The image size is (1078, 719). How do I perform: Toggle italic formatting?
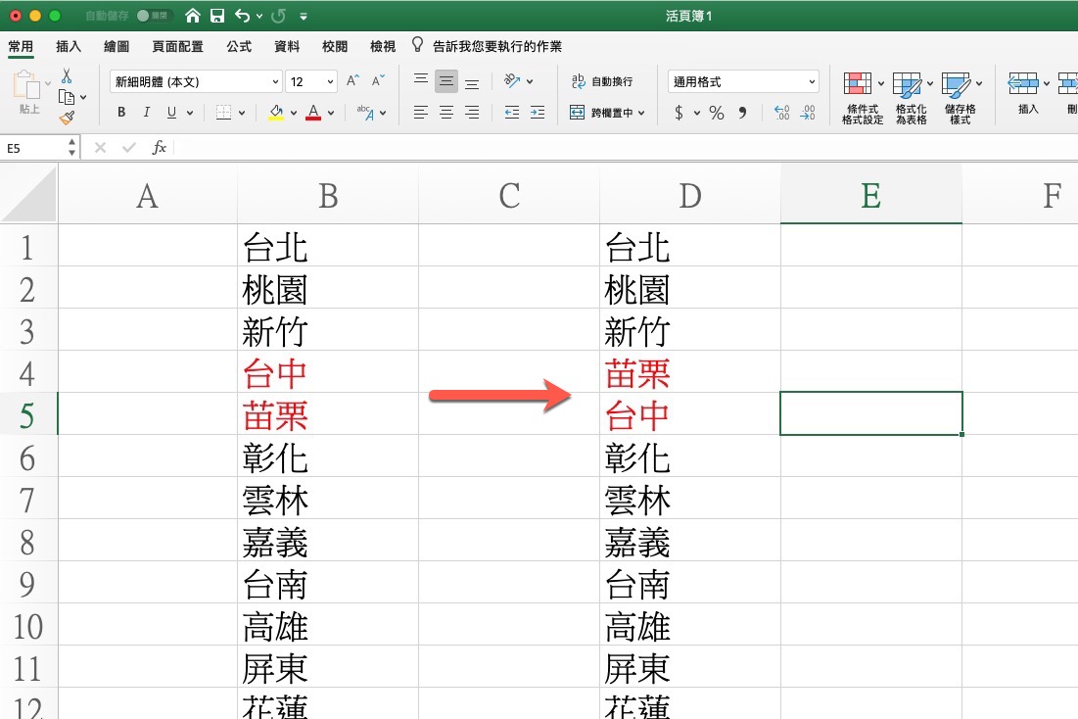[147, 113]
